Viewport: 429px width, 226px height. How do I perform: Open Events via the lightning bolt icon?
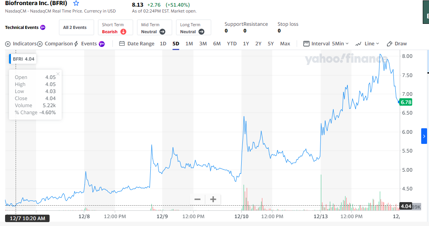(x=76, y=44)
